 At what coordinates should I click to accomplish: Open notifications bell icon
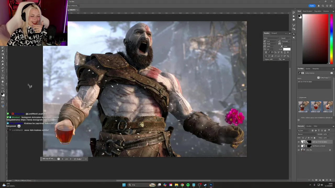pos(319,6)
